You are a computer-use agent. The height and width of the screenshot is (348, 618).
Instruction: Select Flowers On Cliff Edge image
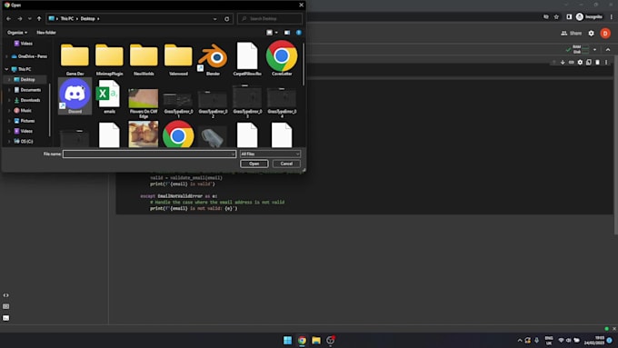click(x=144, y=104)
